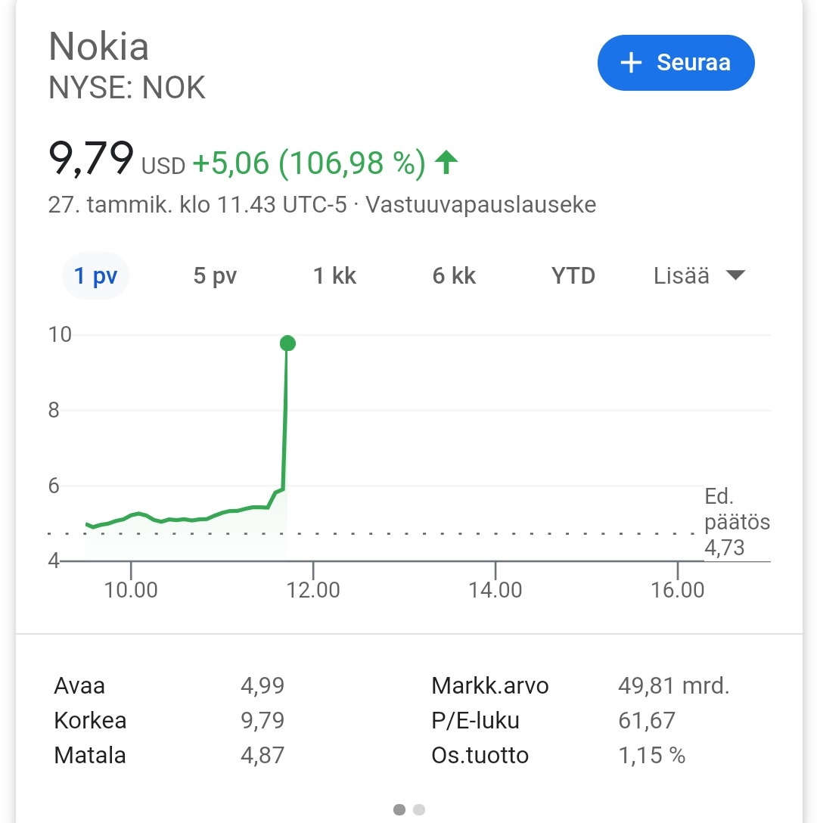Click the Nokia company title
Screen dimensions: 817x823
(98, 46)
